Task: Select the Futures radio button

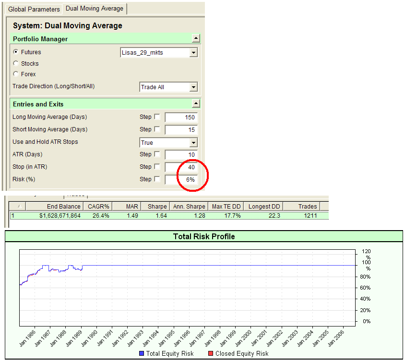Action: point(15,52)
